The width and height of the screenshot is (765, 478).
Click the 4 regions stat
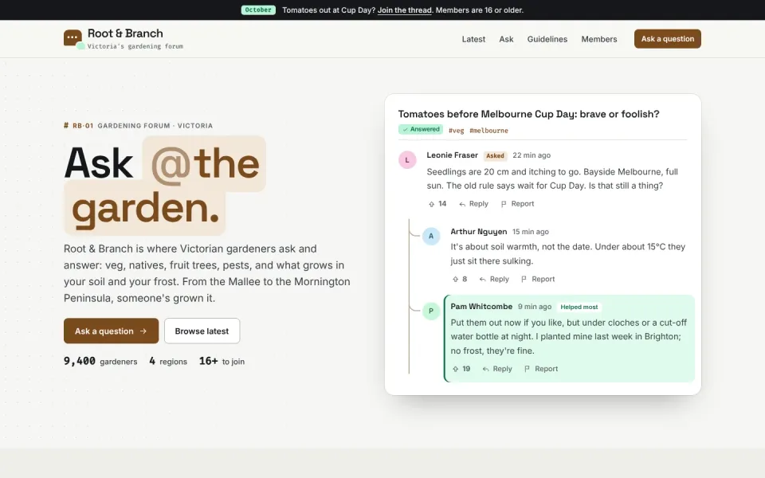[x=168, y=361]
